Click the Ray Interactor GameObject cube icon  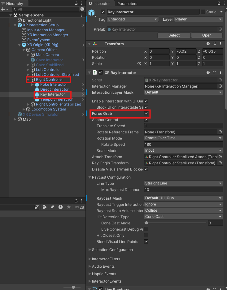pyautogui.click(x=92, y=13)
